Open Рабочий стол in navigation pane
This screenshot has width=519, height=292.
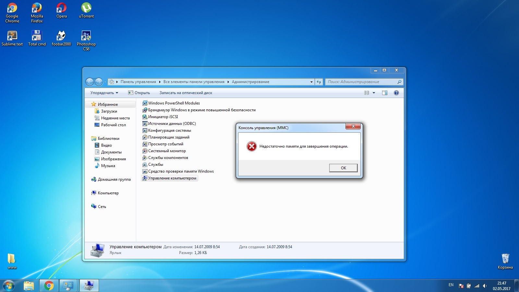(113, 125)
